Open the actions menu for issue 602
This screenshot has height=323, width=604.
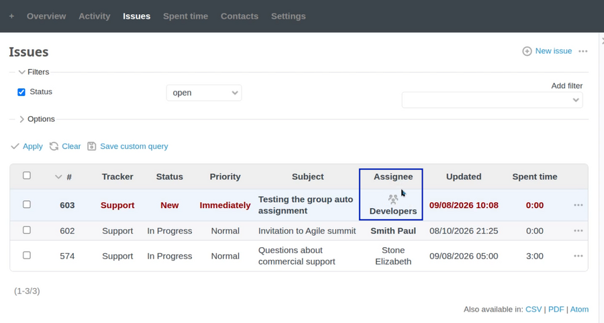point(578,231)
